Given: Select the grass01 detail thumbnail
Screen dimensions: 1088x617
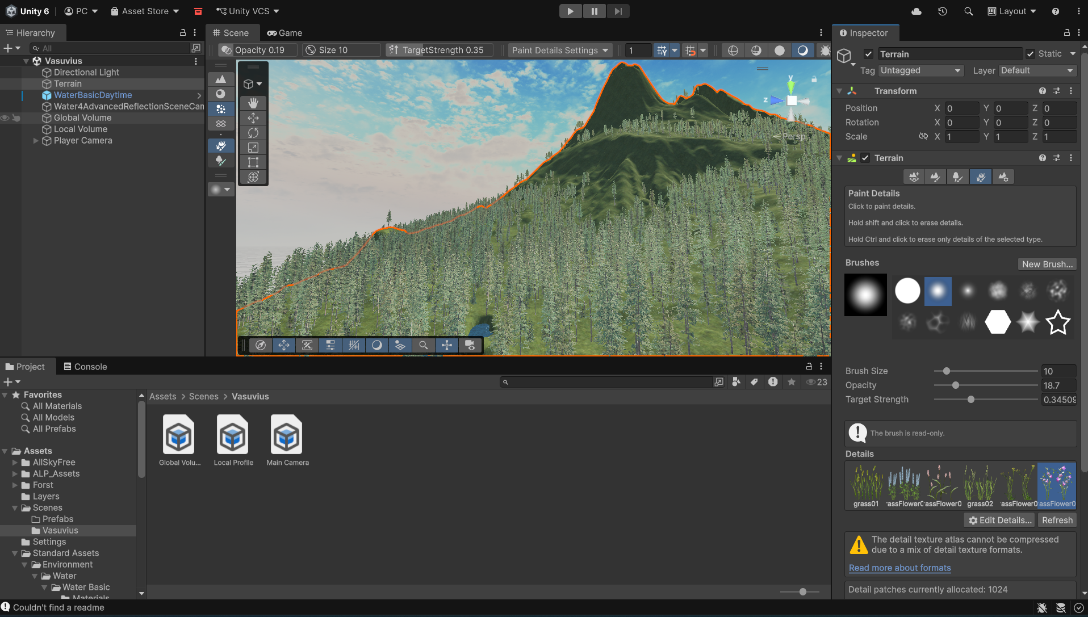Looking at the screenshot, I should pos(866,485).
